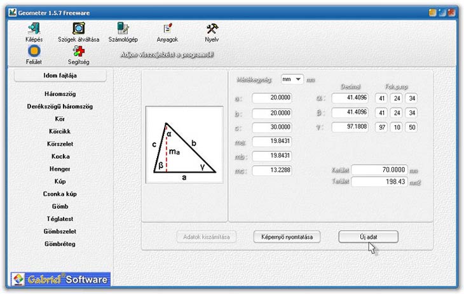Click Képernyő nyomtatása button
Screen dimensions: 464x294
[x=287, y=237]
